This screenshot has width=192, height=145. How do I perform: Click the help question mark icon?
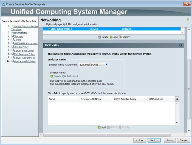click(188, 19)
